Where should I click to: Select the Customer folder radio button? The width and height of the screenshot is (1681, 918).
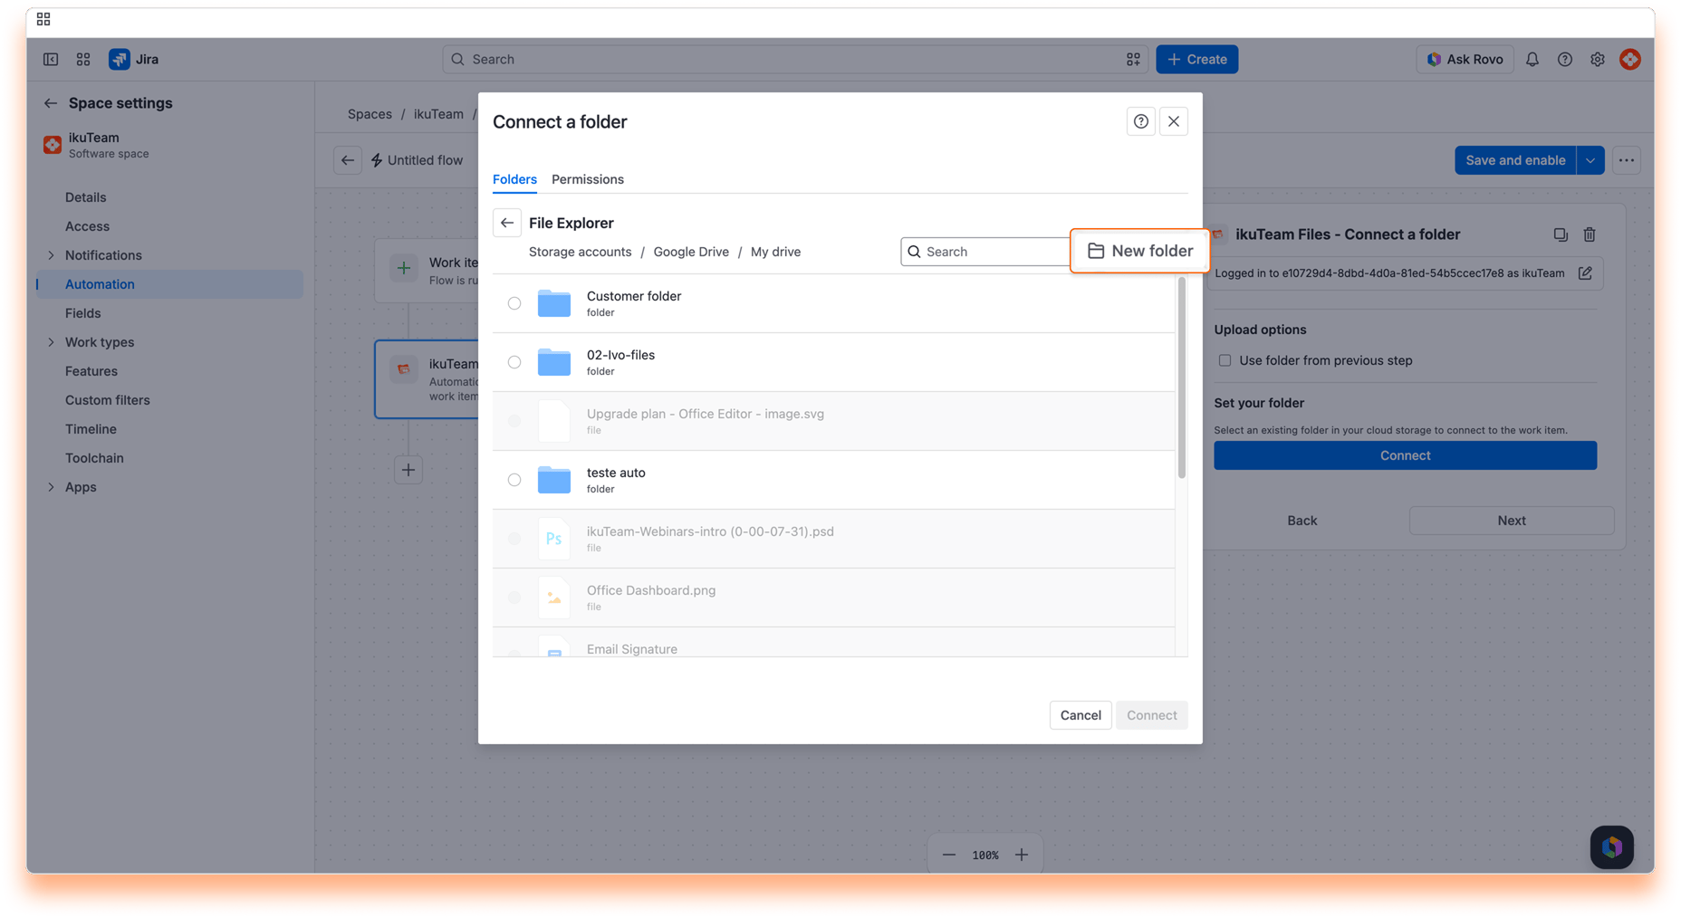[514, 303]
